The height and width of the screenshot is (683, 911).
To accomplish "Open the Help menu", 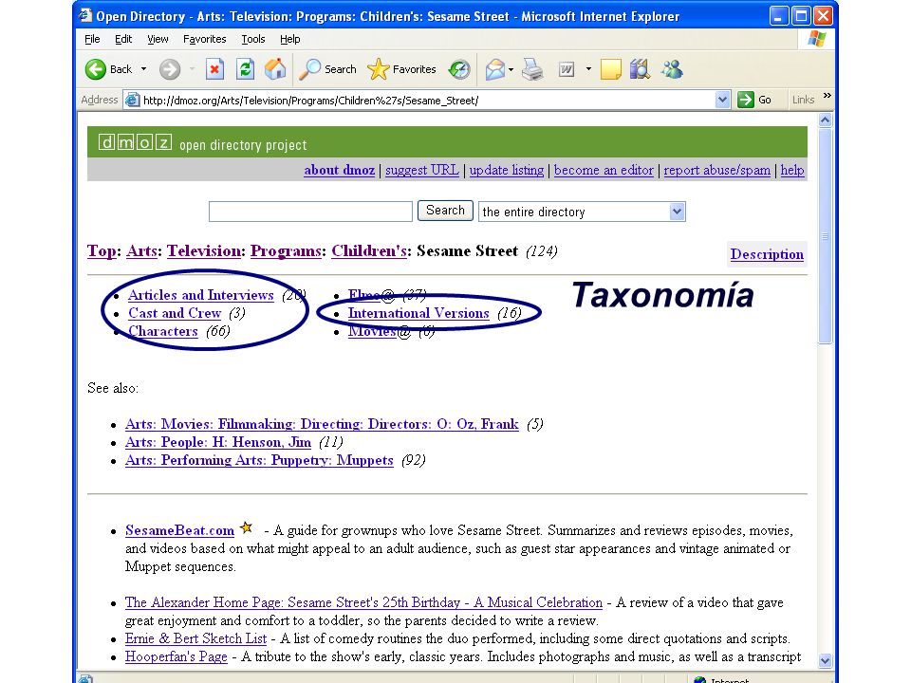I will (290, 39).
